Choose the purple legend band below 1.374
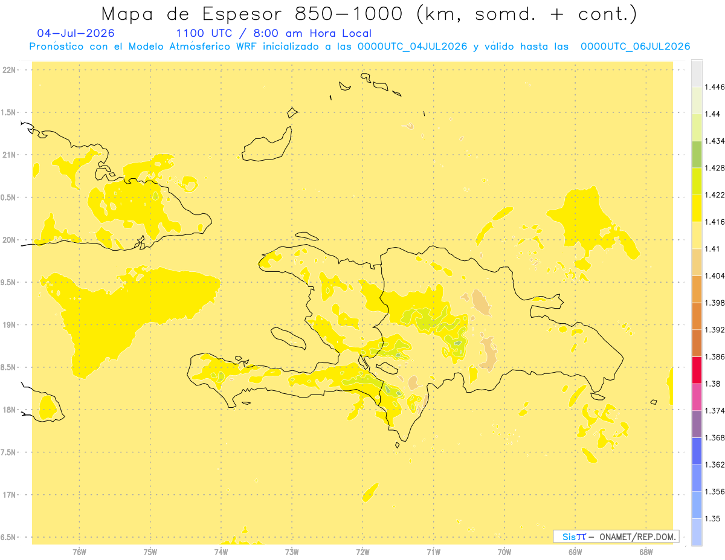This screenshot has width=725, height=560. [697, 424]
